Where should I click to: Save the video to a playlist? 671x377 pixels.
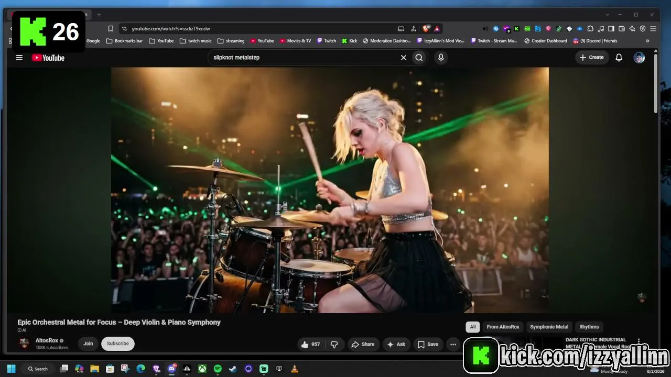tap(428, 344)
